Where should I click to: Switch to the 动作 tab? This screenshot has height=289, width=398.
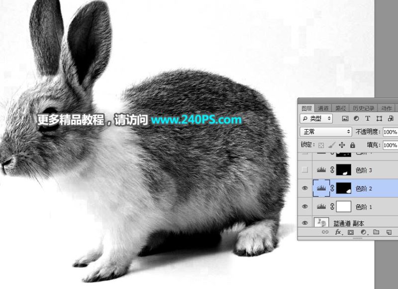pyautogui.click(x=387, y=108)
